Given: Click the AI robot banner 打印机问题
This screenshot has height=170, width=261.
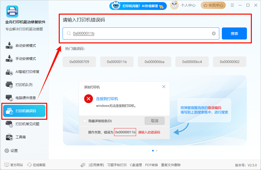Looking at the screenshot, I should coord(138,6).
